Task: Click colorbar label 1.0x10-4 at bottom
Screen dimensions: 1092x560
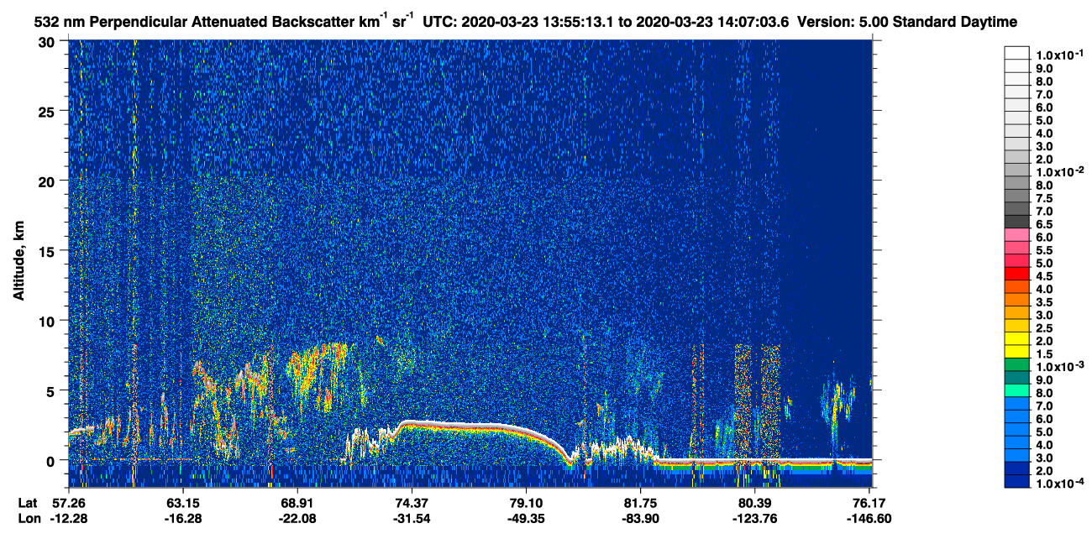Action: 1059,484
